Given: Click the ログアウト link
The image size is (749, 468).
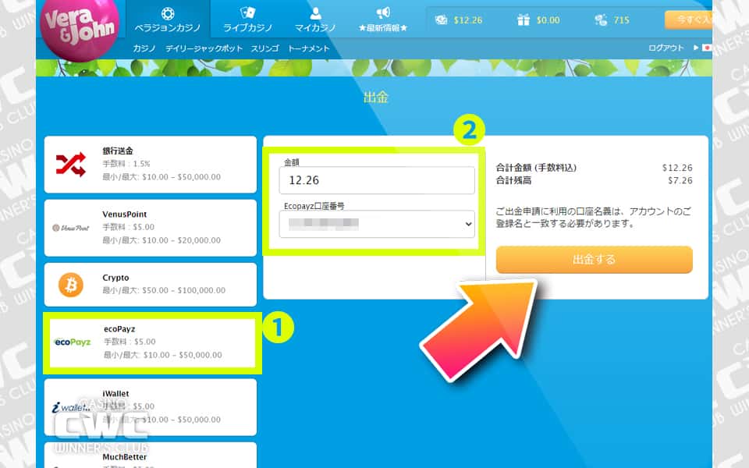Looking at the screenshot, I should [666, 48].
